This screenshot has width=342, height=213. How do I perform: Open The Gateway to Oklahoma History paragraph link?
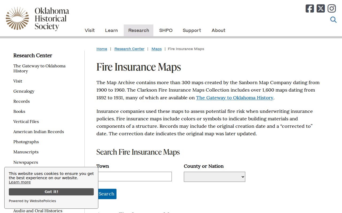pyautogui.click(x=235, y=98)
